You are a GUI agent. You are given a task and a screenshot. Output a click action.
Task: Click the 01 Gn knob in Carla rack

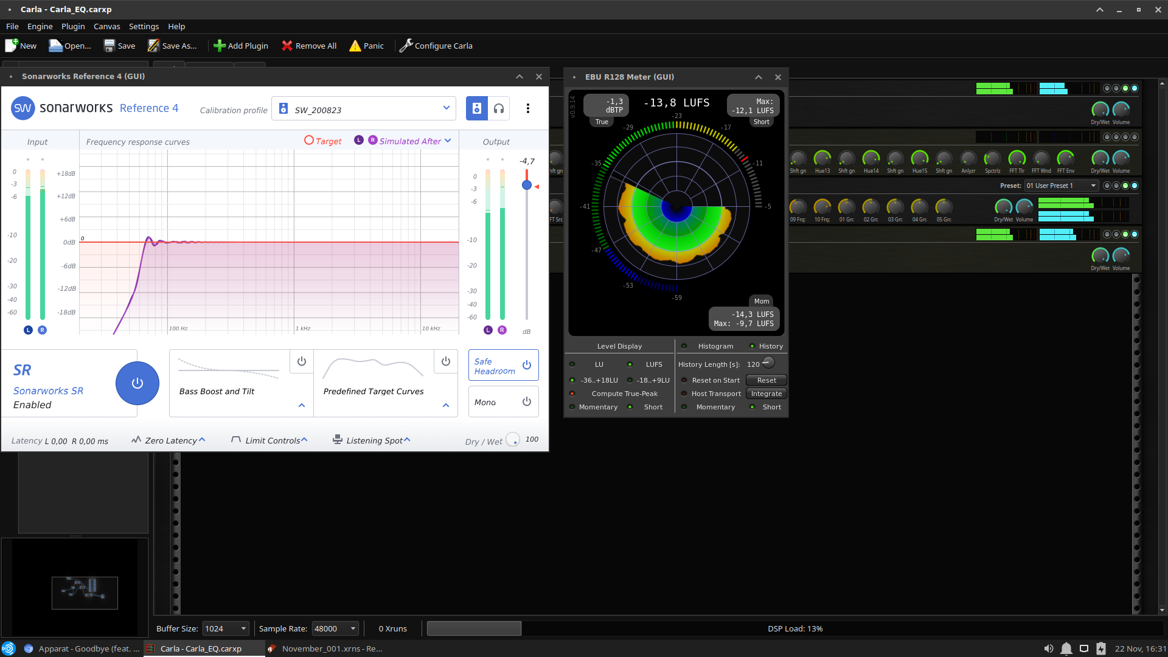click(847, 207)
